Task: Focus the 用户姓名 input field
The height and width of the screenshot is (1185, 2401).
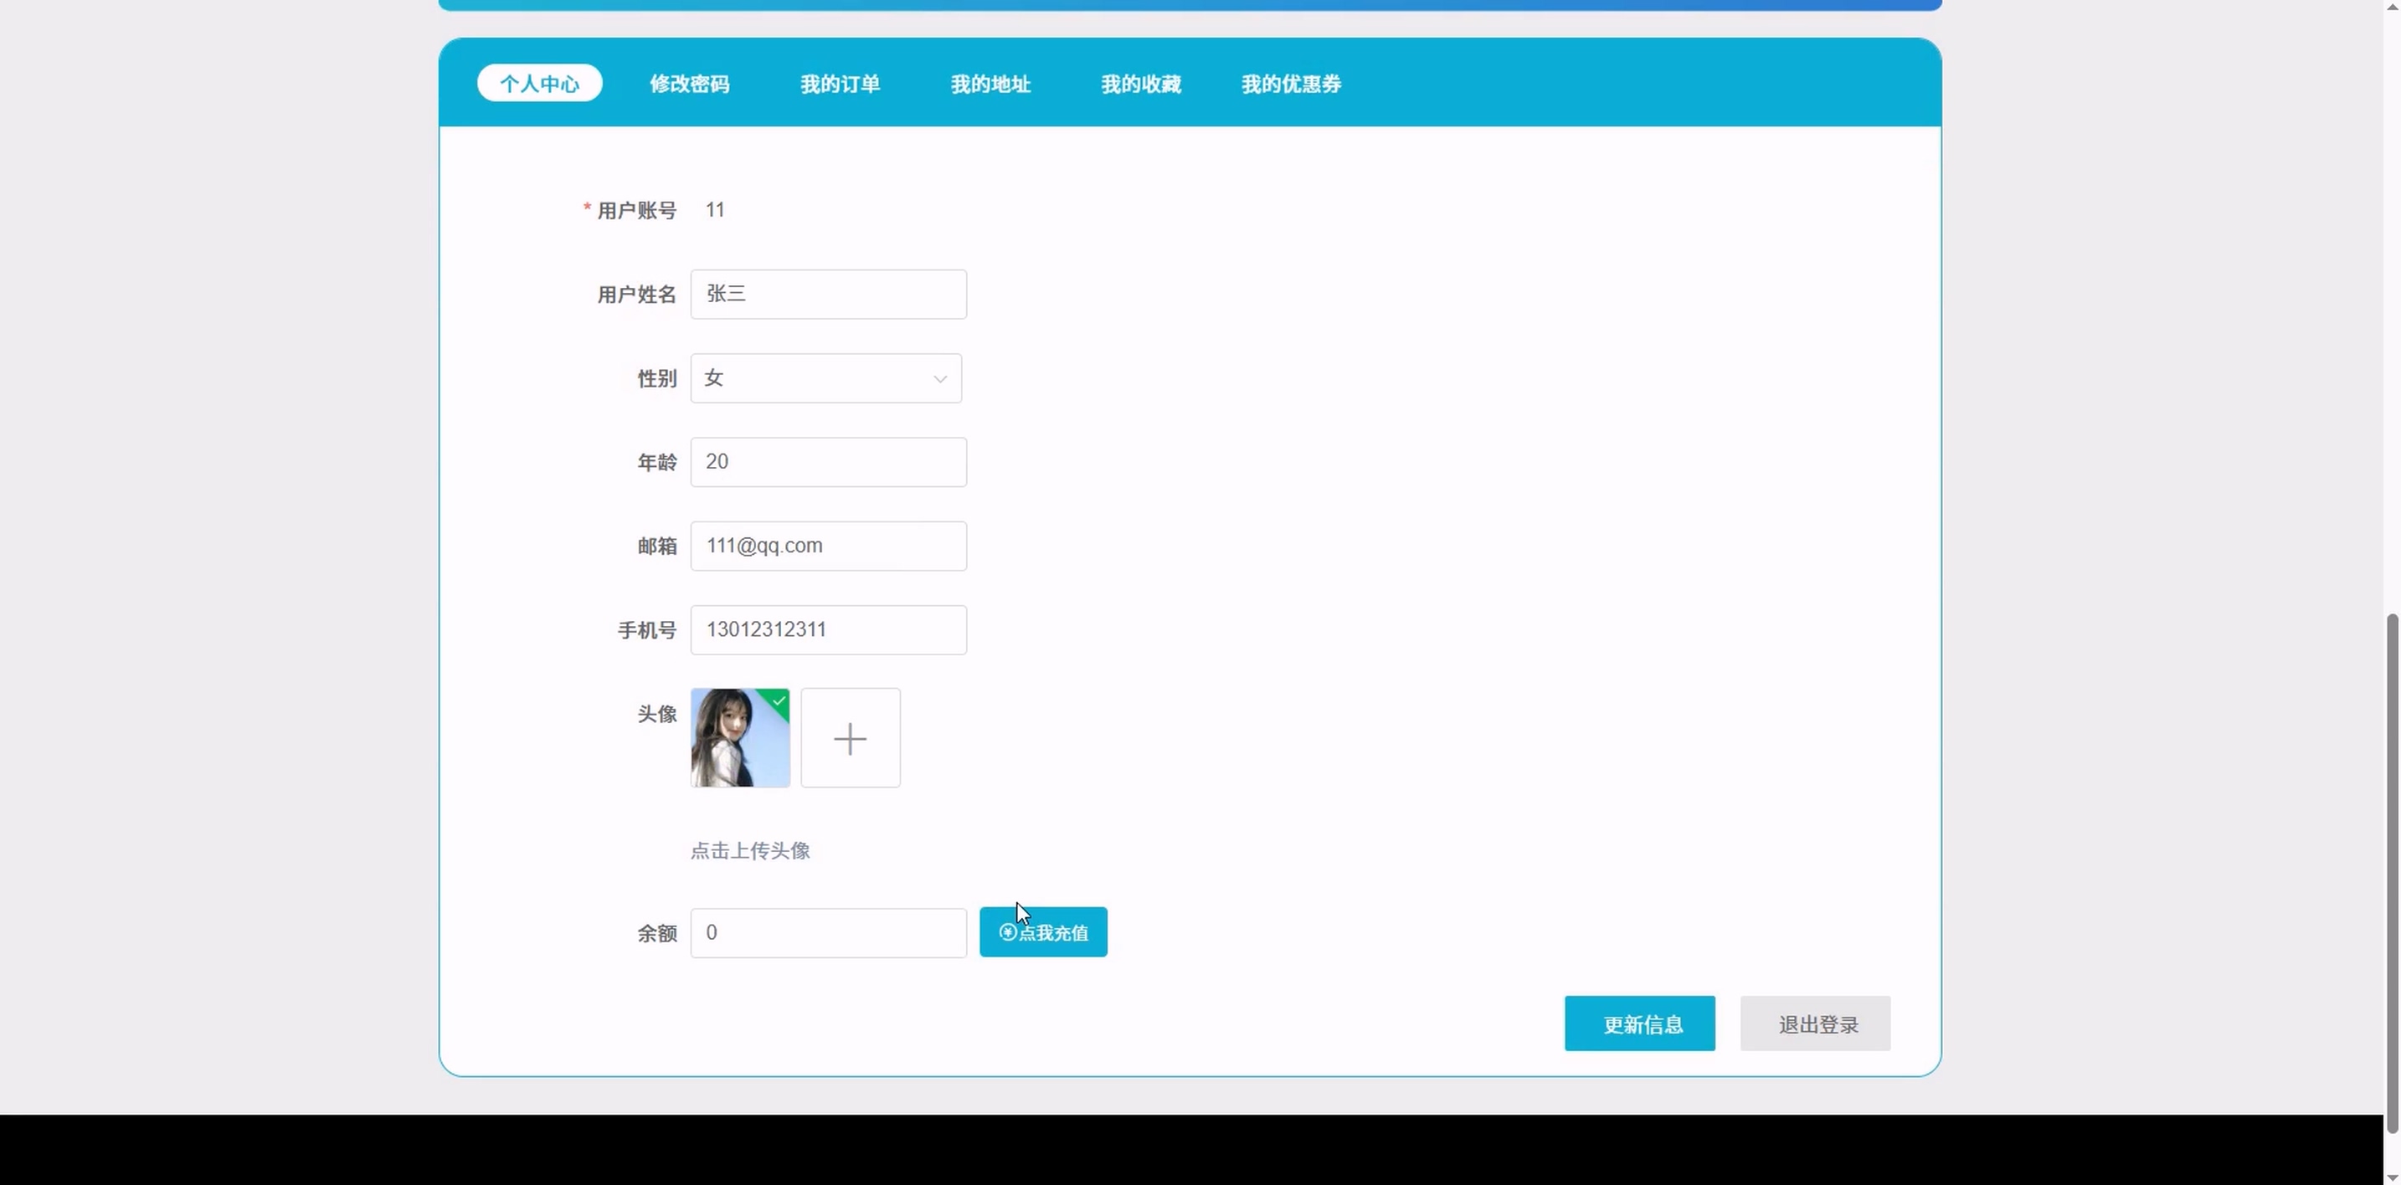Action: click(x=828, y=295)
